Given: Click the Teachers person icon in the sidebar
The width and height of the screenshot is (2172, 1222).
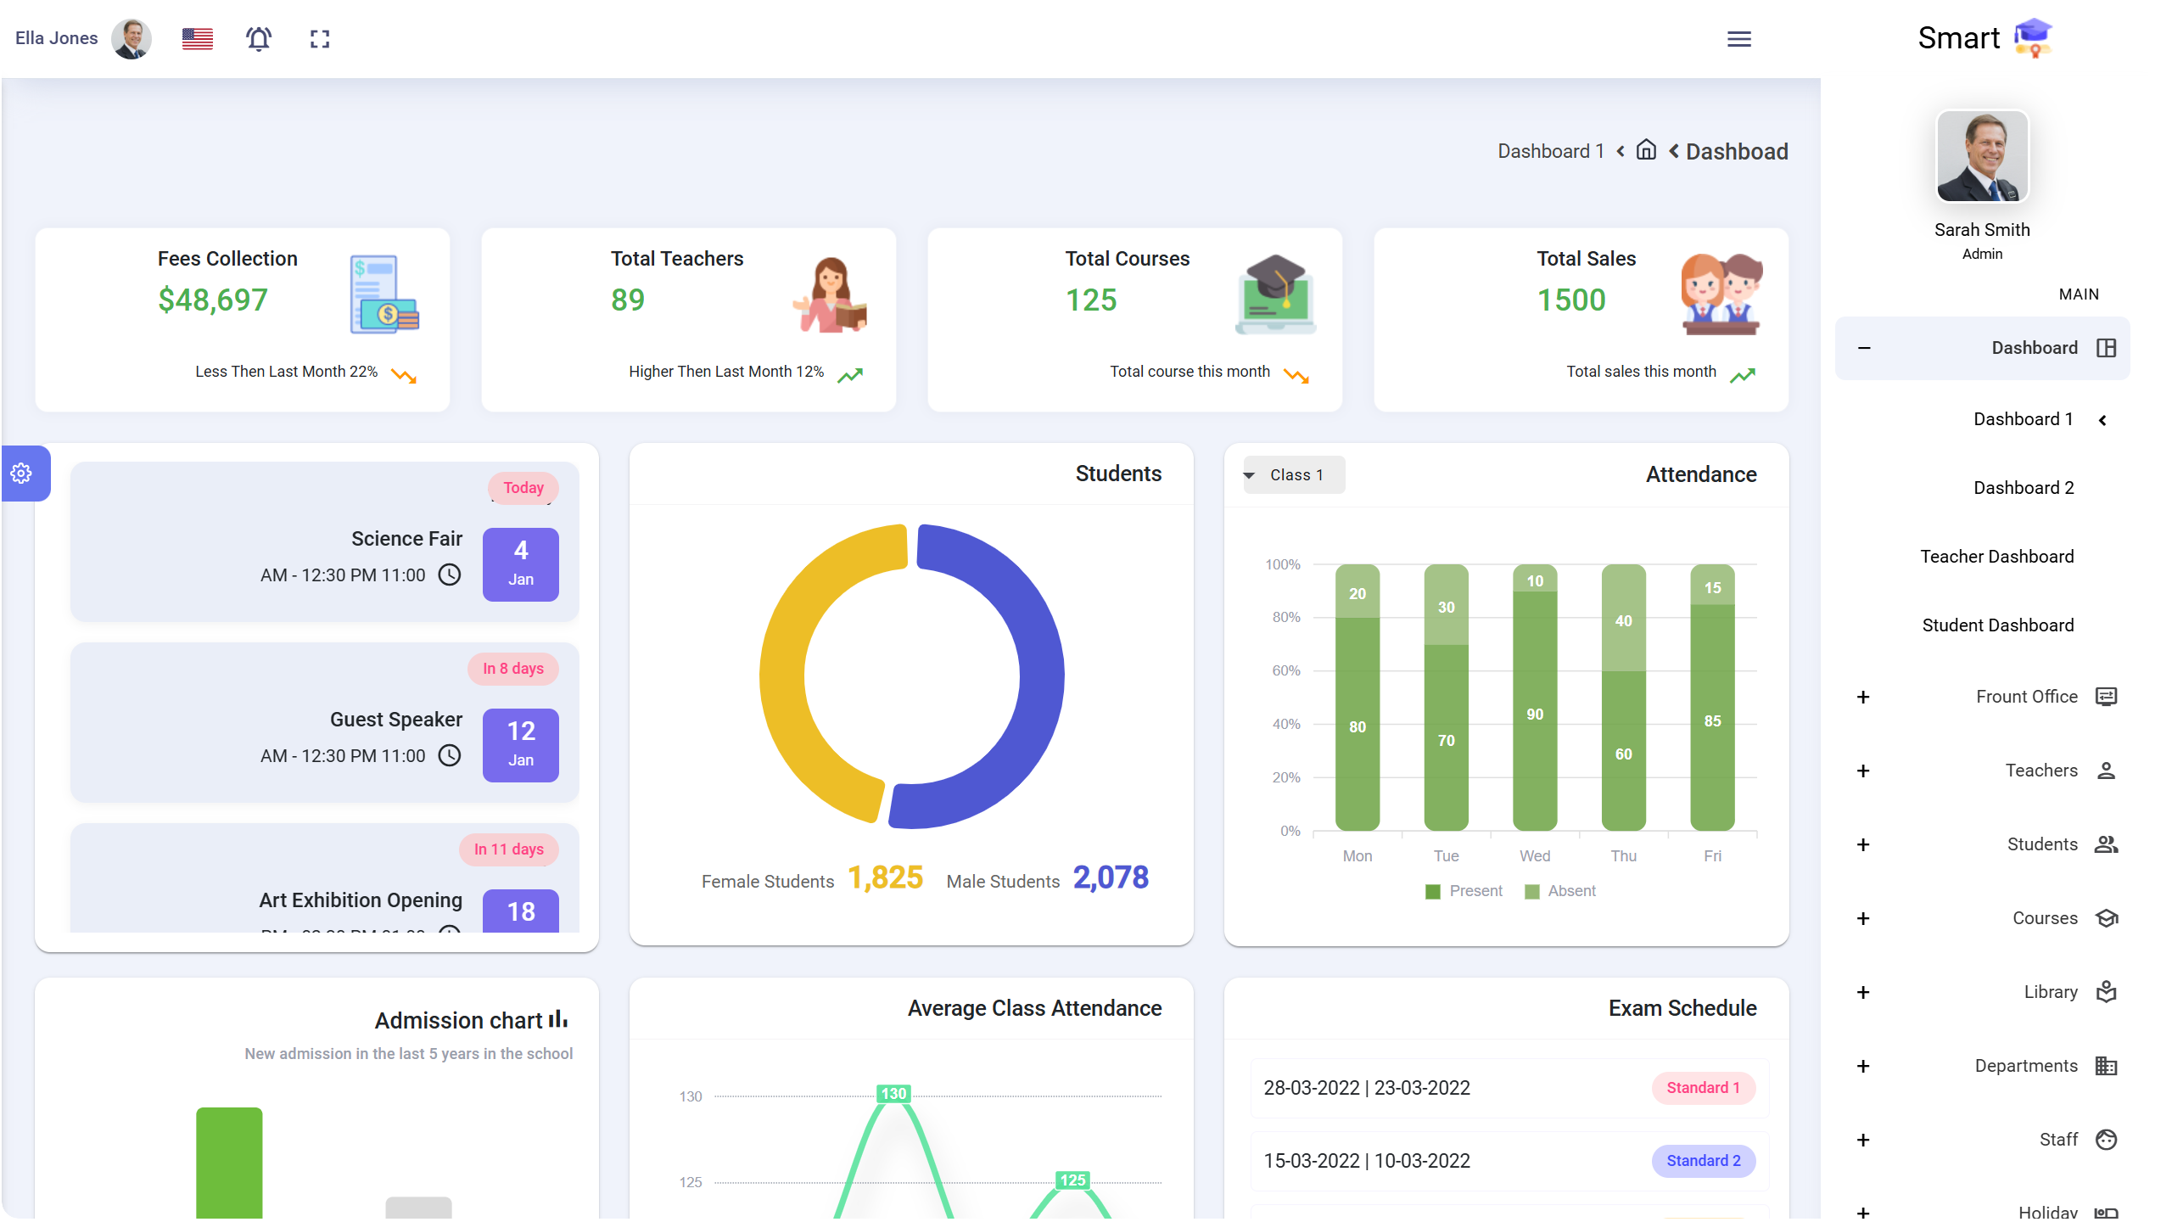Looking at the screenshot, I should coord(2108,771).
